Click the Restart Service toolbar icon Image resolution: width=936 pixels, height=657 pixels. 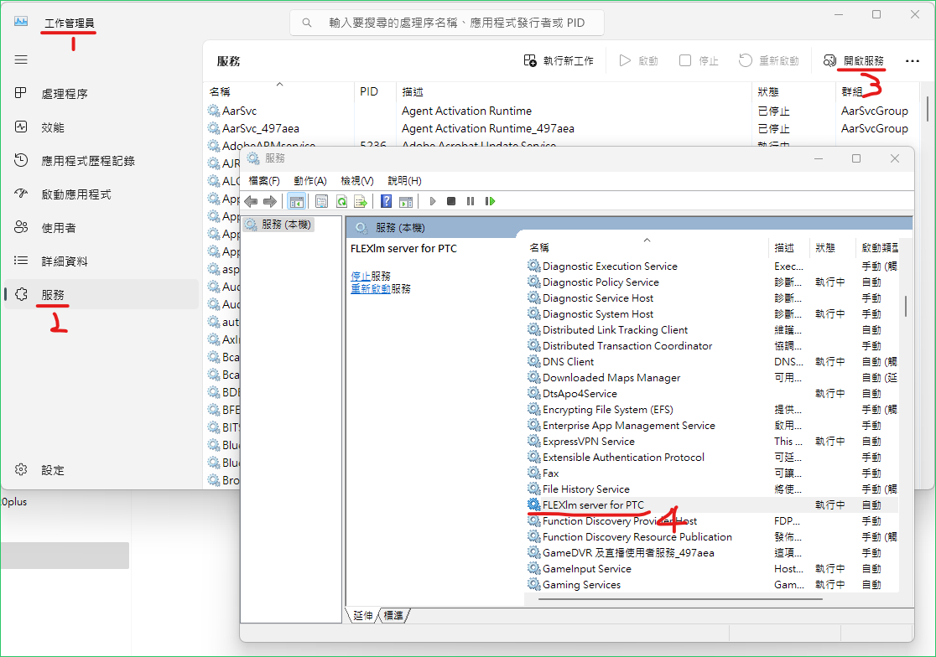click(x=490, y=201)
